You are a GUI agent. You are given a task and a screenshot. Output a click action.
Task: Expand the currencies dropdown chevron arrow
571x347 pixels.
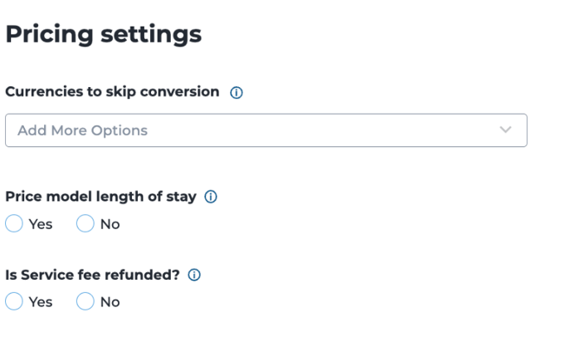505,130
